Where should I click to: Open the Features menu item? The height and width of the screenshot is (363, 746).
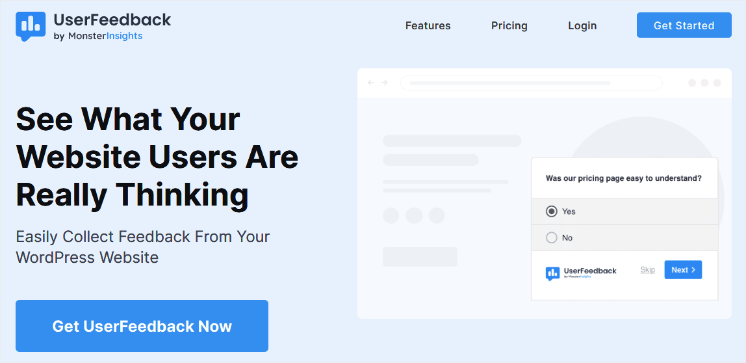(428, 26)
